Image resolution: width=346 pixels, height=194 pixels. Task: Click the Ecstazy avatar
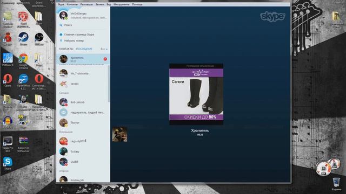click(x=63, y=151)
